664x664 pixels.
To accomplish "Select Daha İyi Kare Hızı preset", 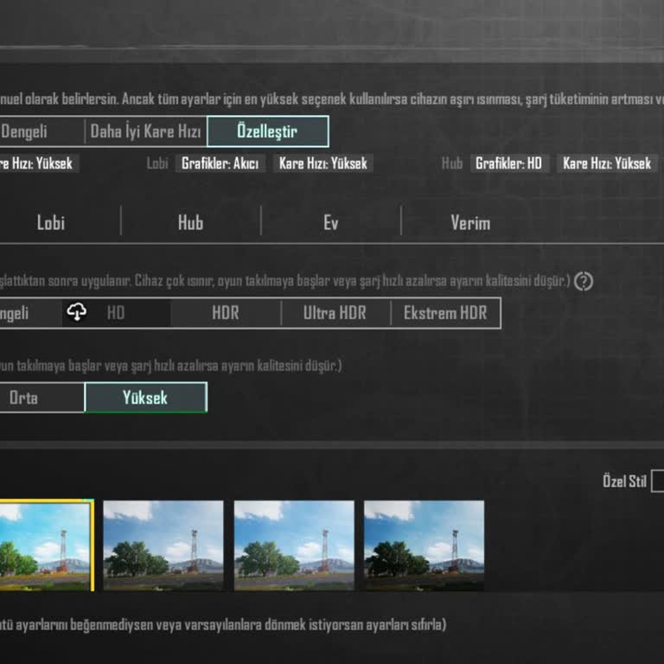I will pyautogui.click(x=145, y=131).
